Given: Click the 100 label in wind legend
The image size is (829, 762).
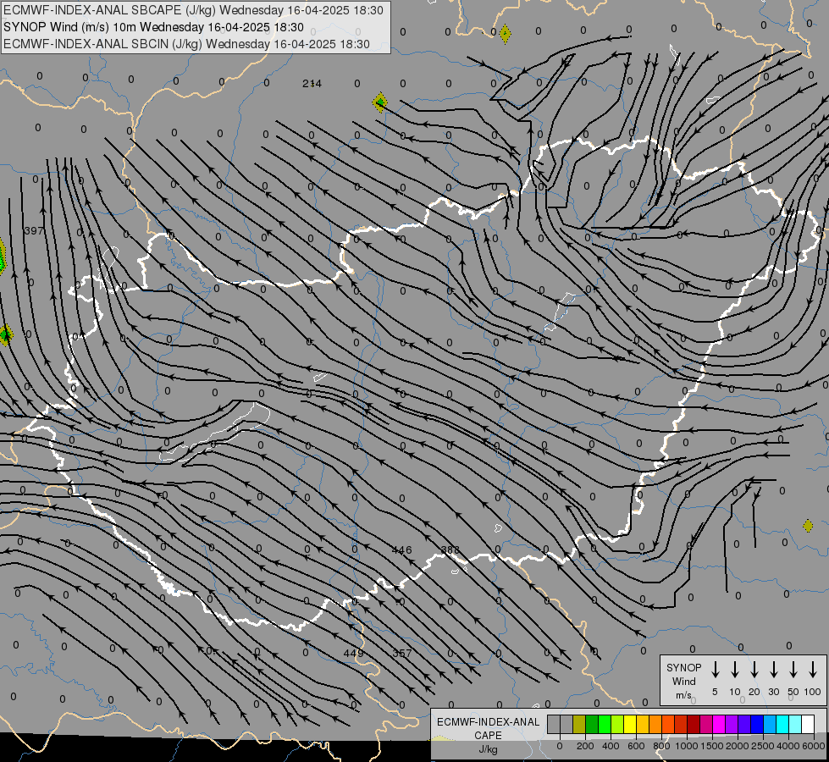Looking at the screenshot, I should coord(813,692).
